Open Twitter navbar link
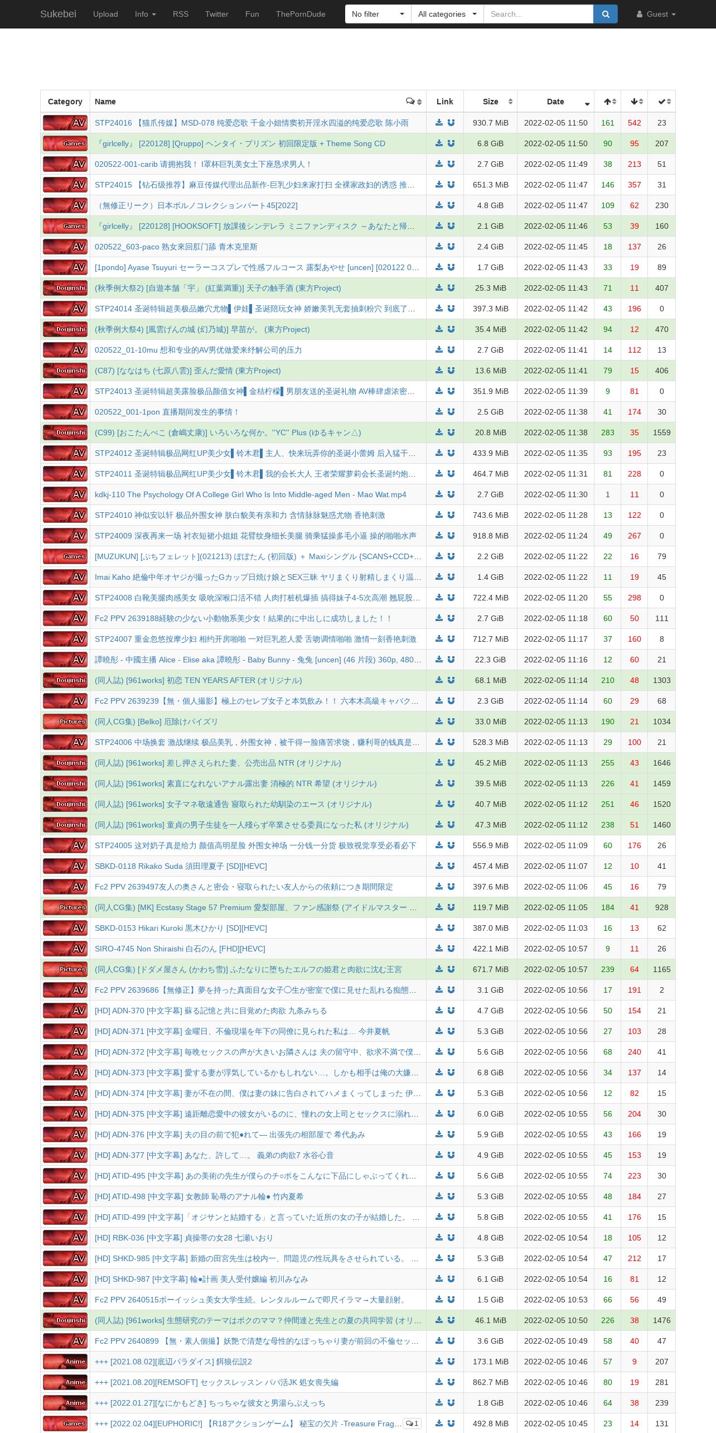The image size is (716, 1433). pyautogui.click(x=217, y=14)
